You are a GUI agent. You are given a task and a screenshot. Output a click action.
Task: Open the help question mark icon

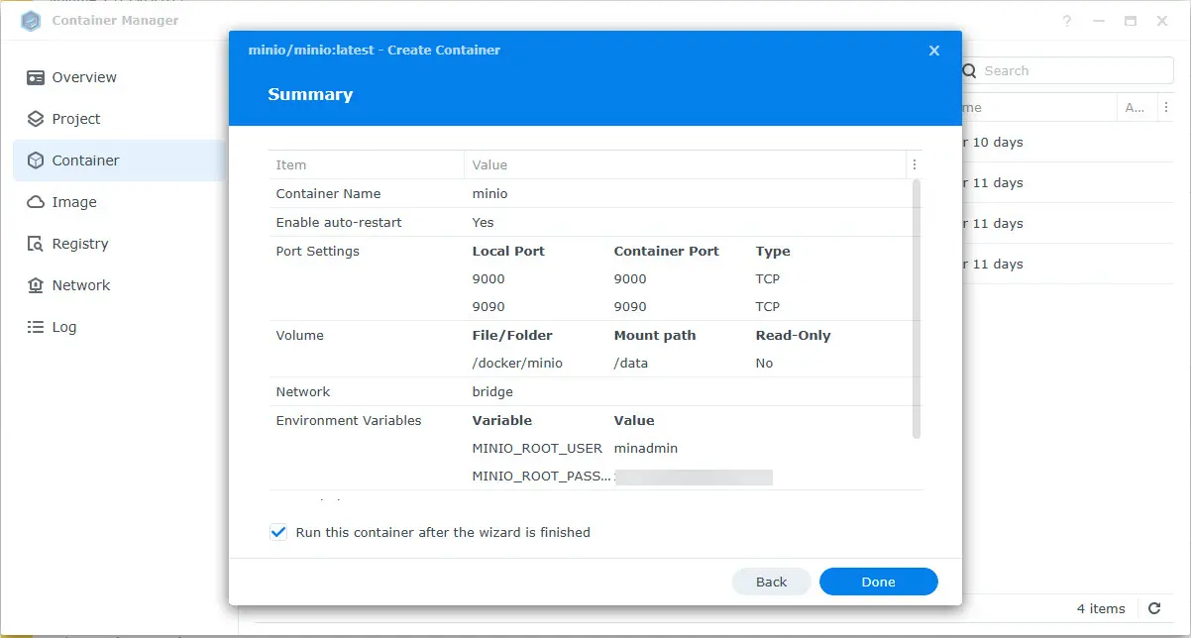(x=1067, y=21)
